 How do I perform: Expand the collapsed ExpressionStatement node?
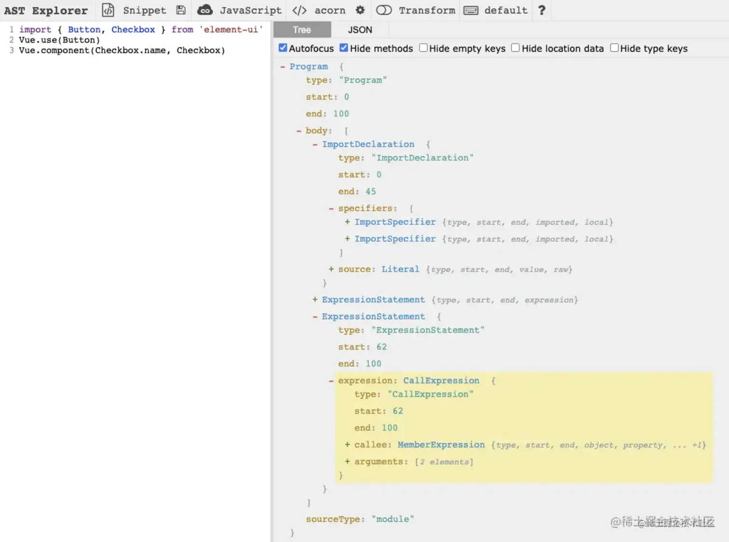(315, 299)
